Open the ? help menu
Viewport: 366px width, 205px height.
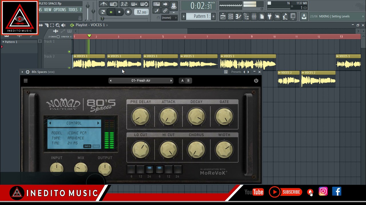(80, 10)
